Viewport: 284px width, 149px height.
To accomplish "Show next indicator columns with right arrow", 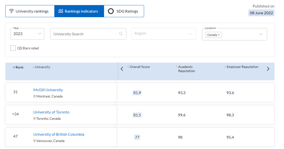I will [x=268, y=69].
